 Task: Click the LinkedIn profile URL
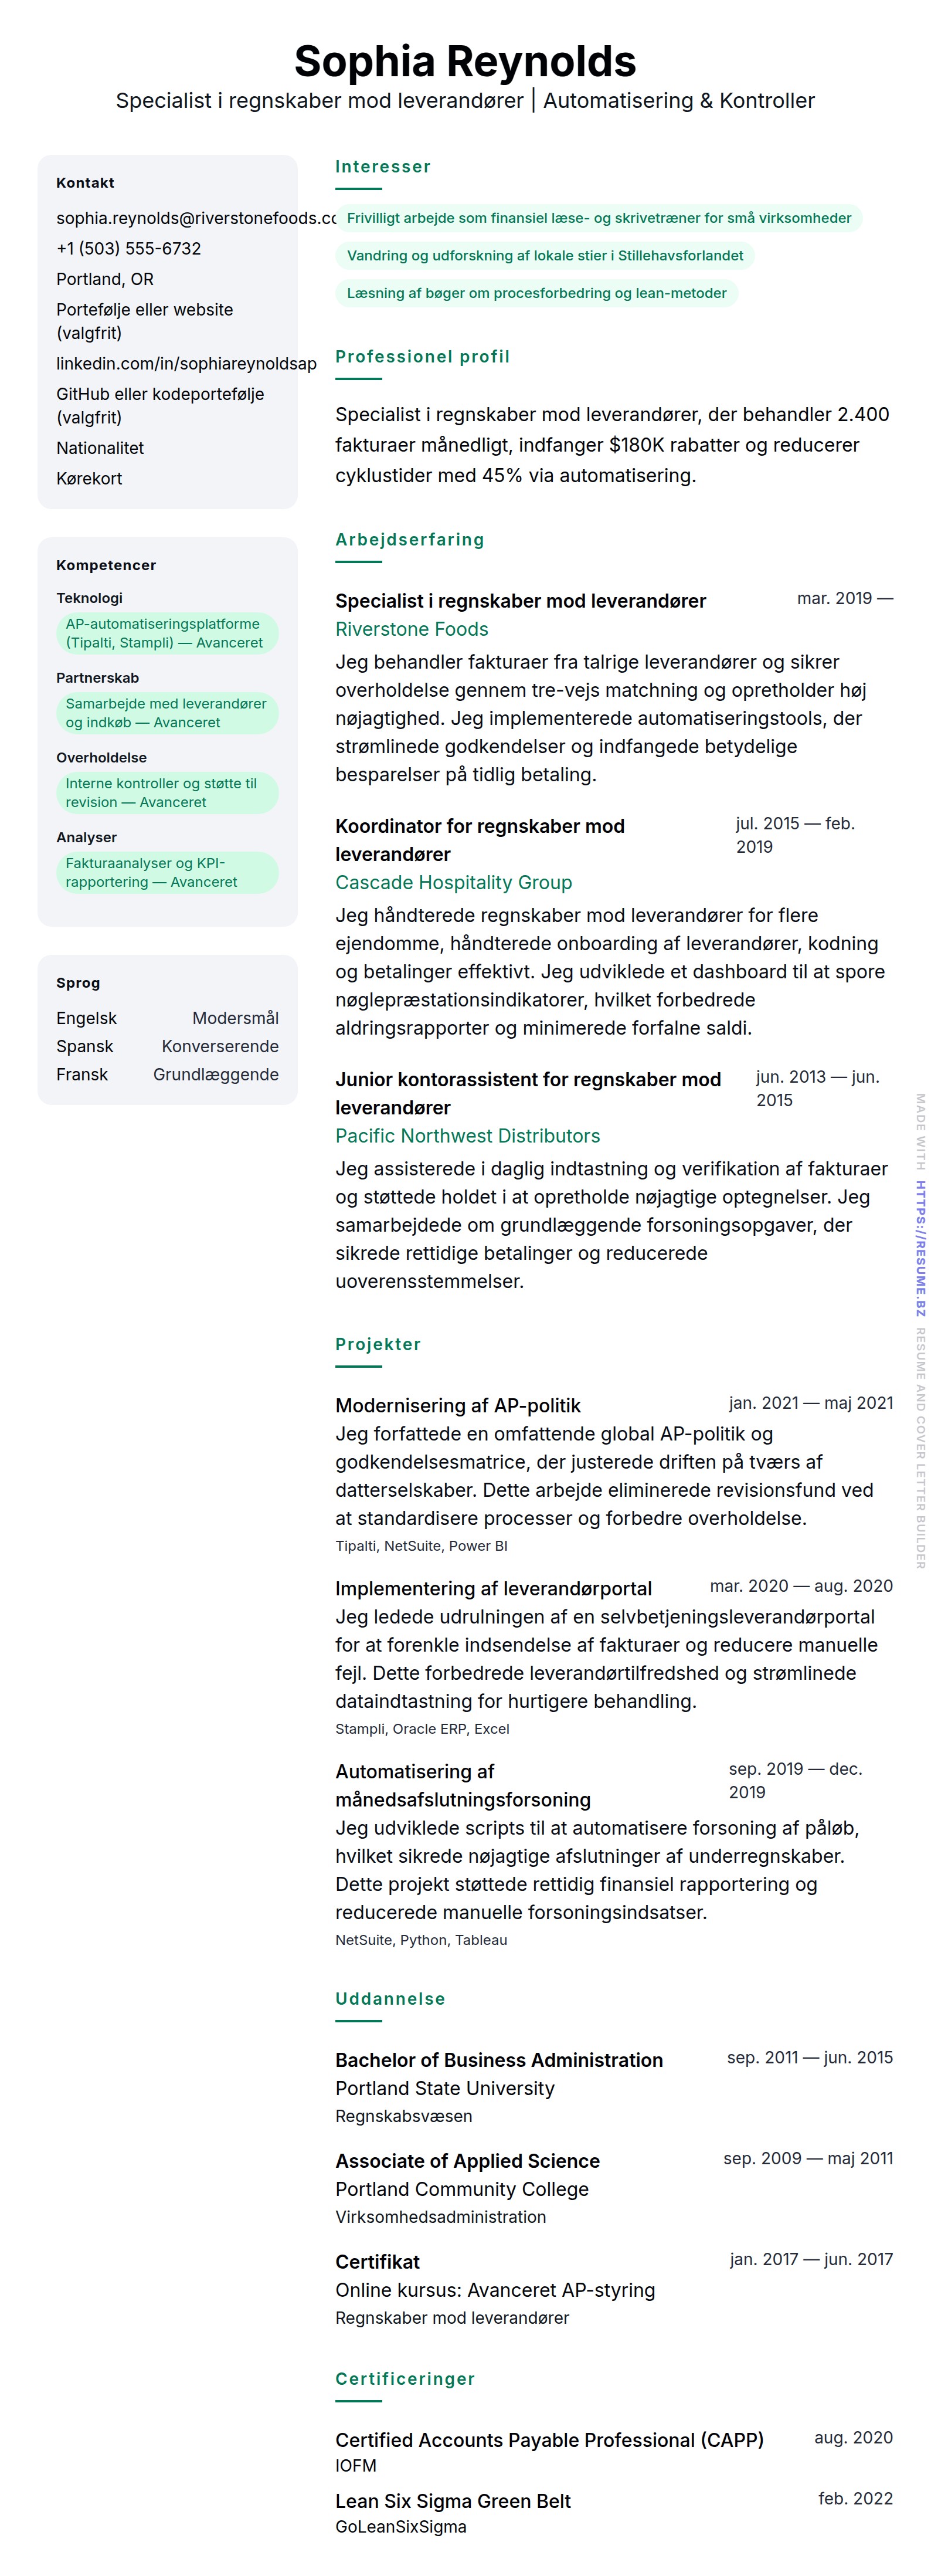pyautogui.click(x=186, y=363)
